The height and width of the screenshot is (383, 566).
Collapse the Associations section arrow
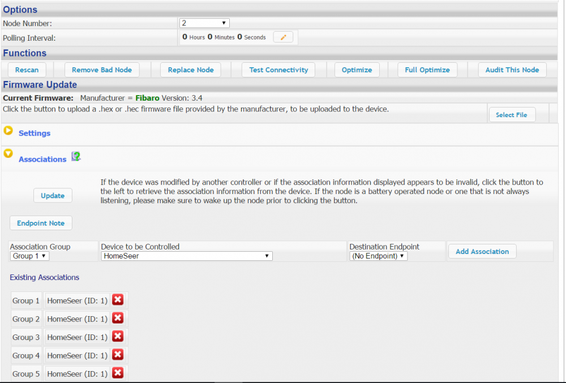pos(8,153)
